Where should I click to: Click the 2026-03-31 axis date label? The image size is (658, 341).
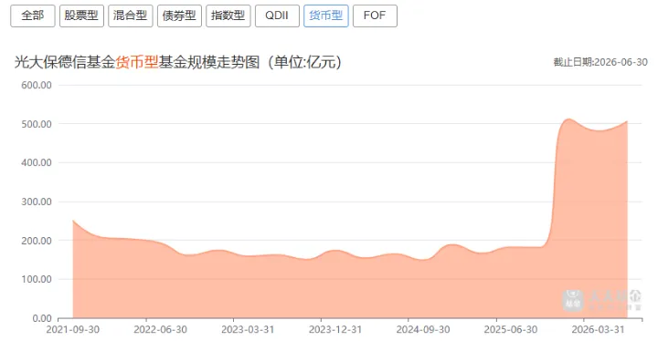598,330
